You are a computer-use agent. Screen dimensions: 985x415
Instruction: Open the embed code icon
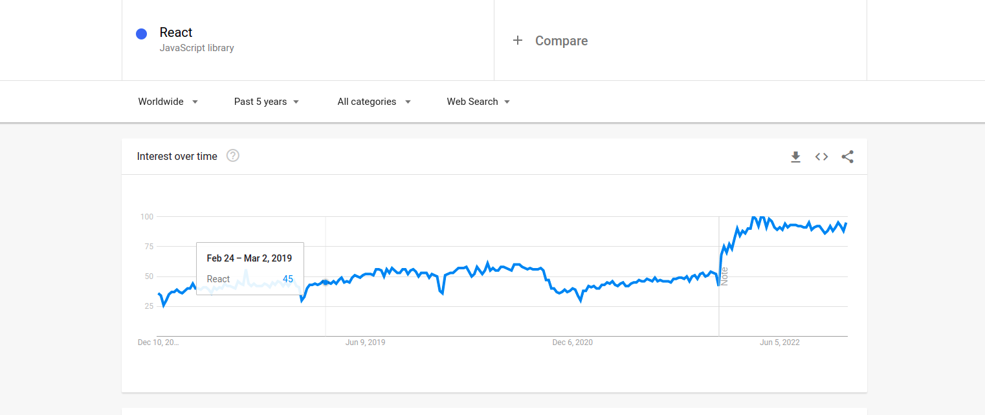click(821, 157)
